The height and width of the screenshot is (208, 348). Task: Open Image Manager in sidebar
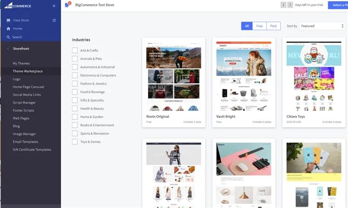(25, 134)
